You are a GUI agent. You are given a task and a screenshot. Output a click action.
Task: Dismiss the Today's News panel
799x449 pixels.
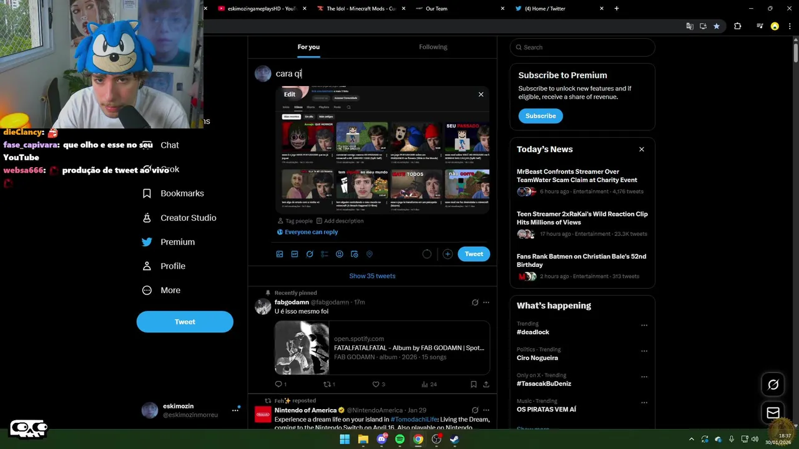[641, 149]
